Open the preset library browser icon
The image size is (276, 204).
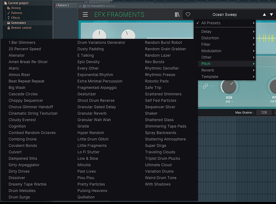[x=177, y=14]
